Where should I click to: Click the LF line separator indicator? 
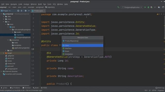click(150, 90)
